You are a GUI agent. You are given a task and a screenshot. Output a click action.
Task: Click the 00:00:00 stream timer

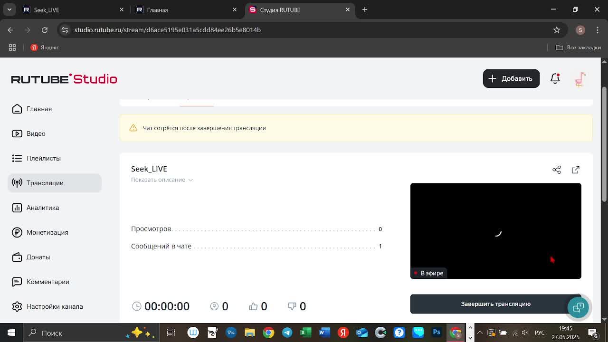167,306
